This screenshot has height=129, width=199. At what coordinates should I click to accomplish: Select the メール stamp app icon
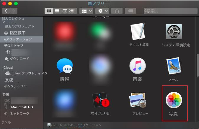(x=174, y=66)
